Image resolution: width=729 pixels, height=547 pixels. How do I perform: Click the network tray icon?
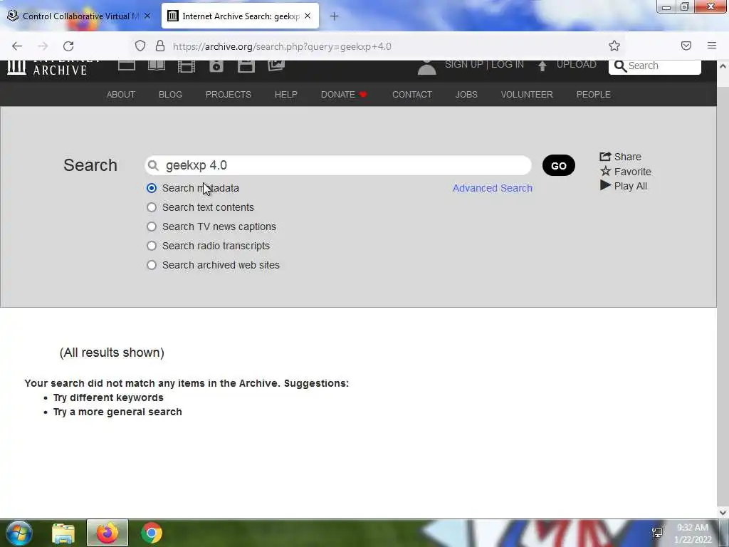coord(657,533)
